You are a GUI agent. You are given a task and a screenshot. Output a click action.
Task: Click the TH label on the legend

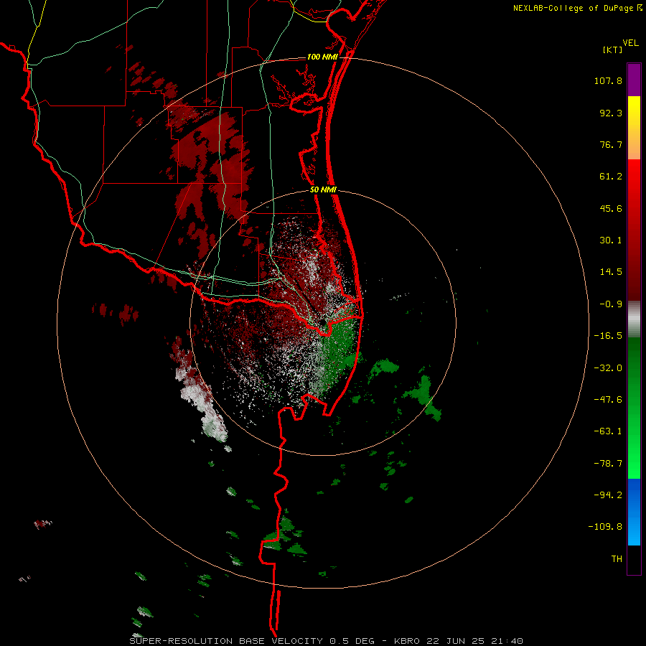coord(617,559)
